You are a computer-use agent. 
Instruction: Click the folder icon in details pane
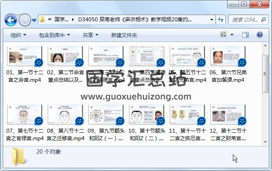[20, 156]
